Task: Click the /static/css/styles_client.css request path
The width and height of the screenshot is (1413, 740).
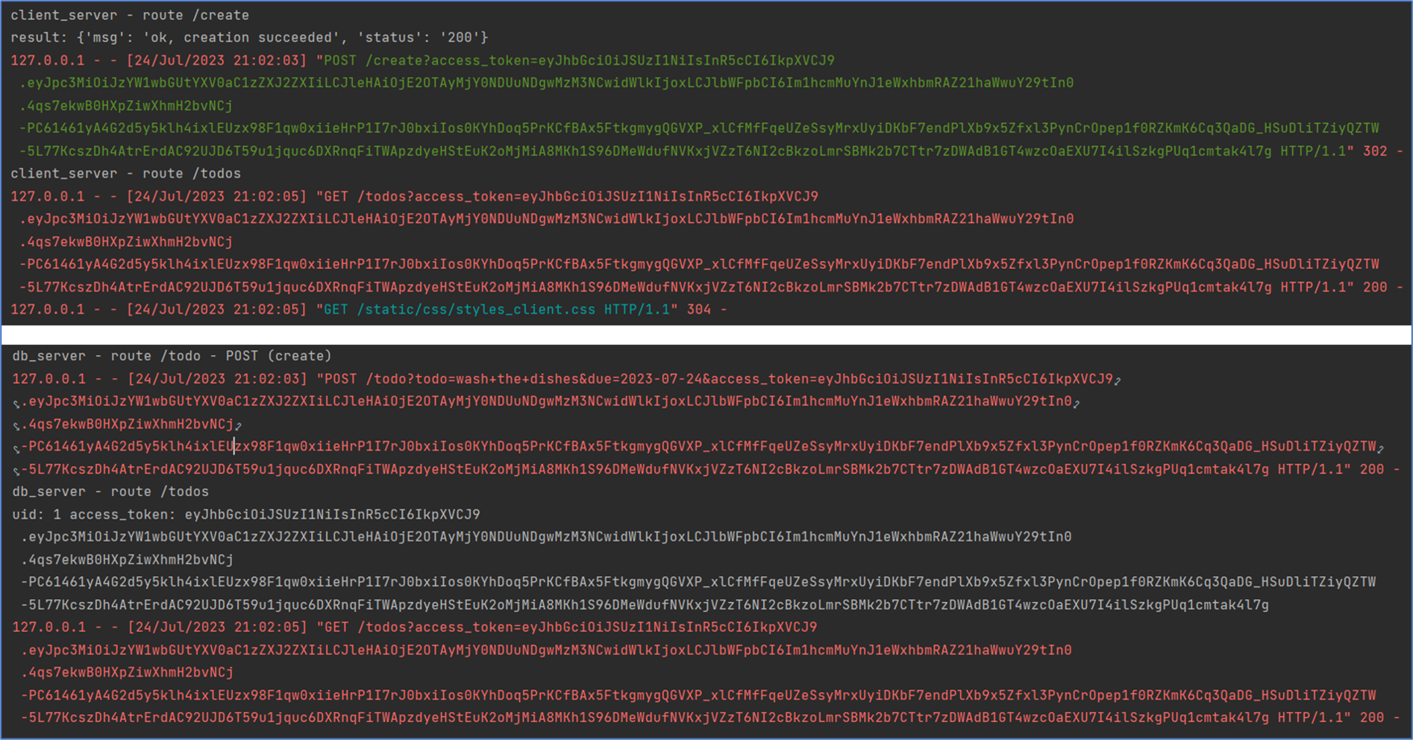Action: 476,309
